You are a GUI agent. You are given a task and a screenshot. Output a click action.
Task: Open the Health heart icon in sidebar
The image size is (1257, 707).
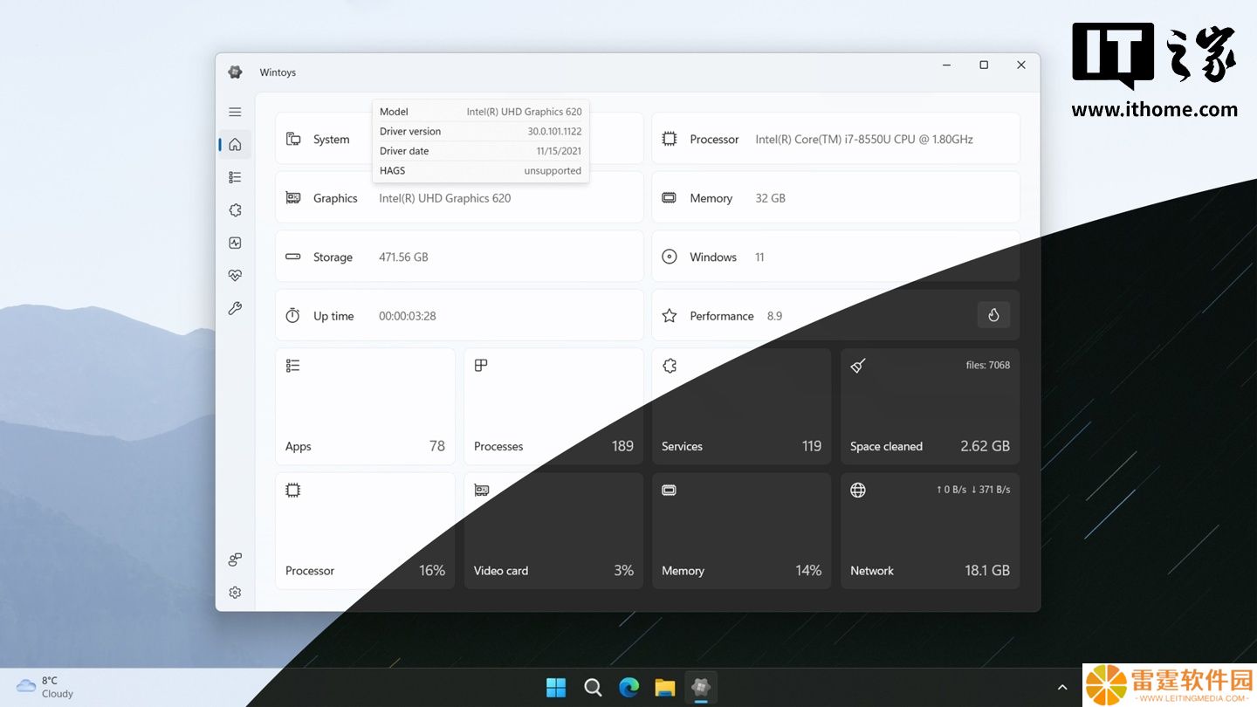coord(235,276)
